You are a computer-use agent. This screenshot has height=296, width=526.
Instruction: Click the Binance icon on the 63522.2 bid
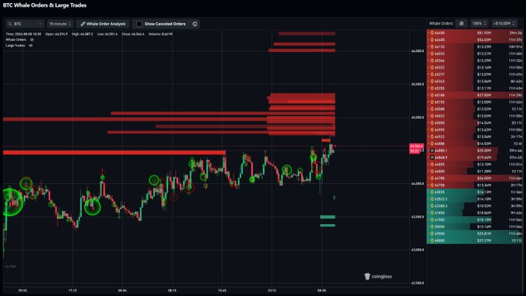pyautogui.click(x=432, y=199)
